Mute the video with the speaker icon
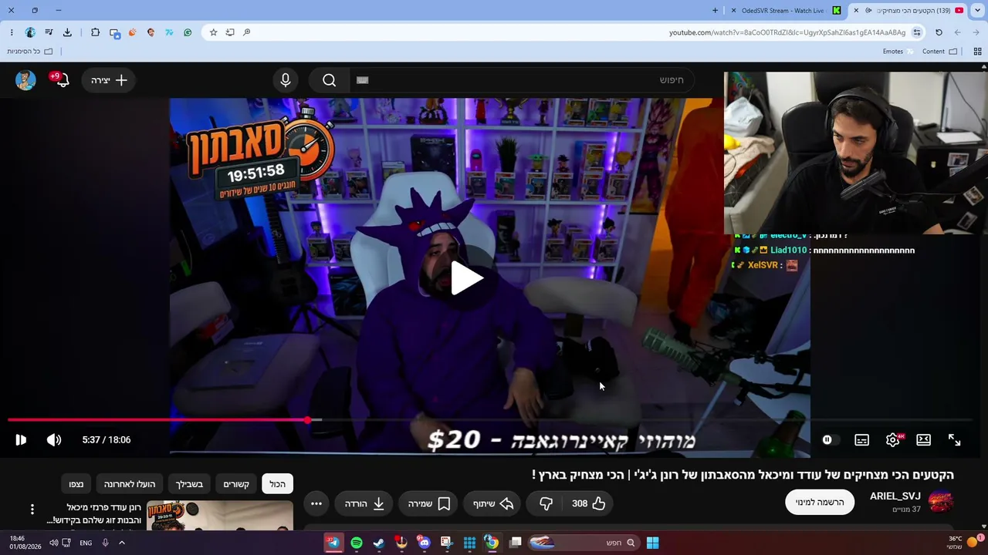Screen dimensions: 988x555 coord(54,440)
